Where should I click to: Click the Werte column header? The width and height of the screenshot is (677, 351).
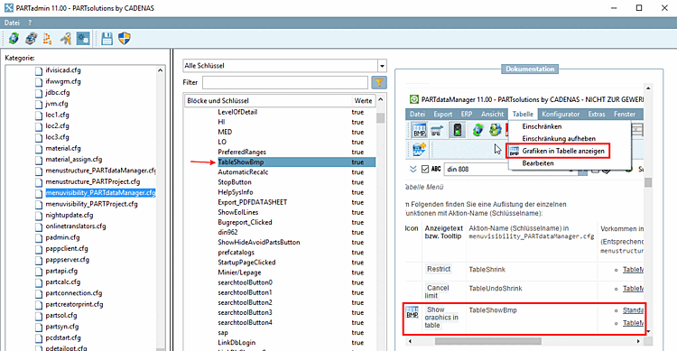[364, 100]
